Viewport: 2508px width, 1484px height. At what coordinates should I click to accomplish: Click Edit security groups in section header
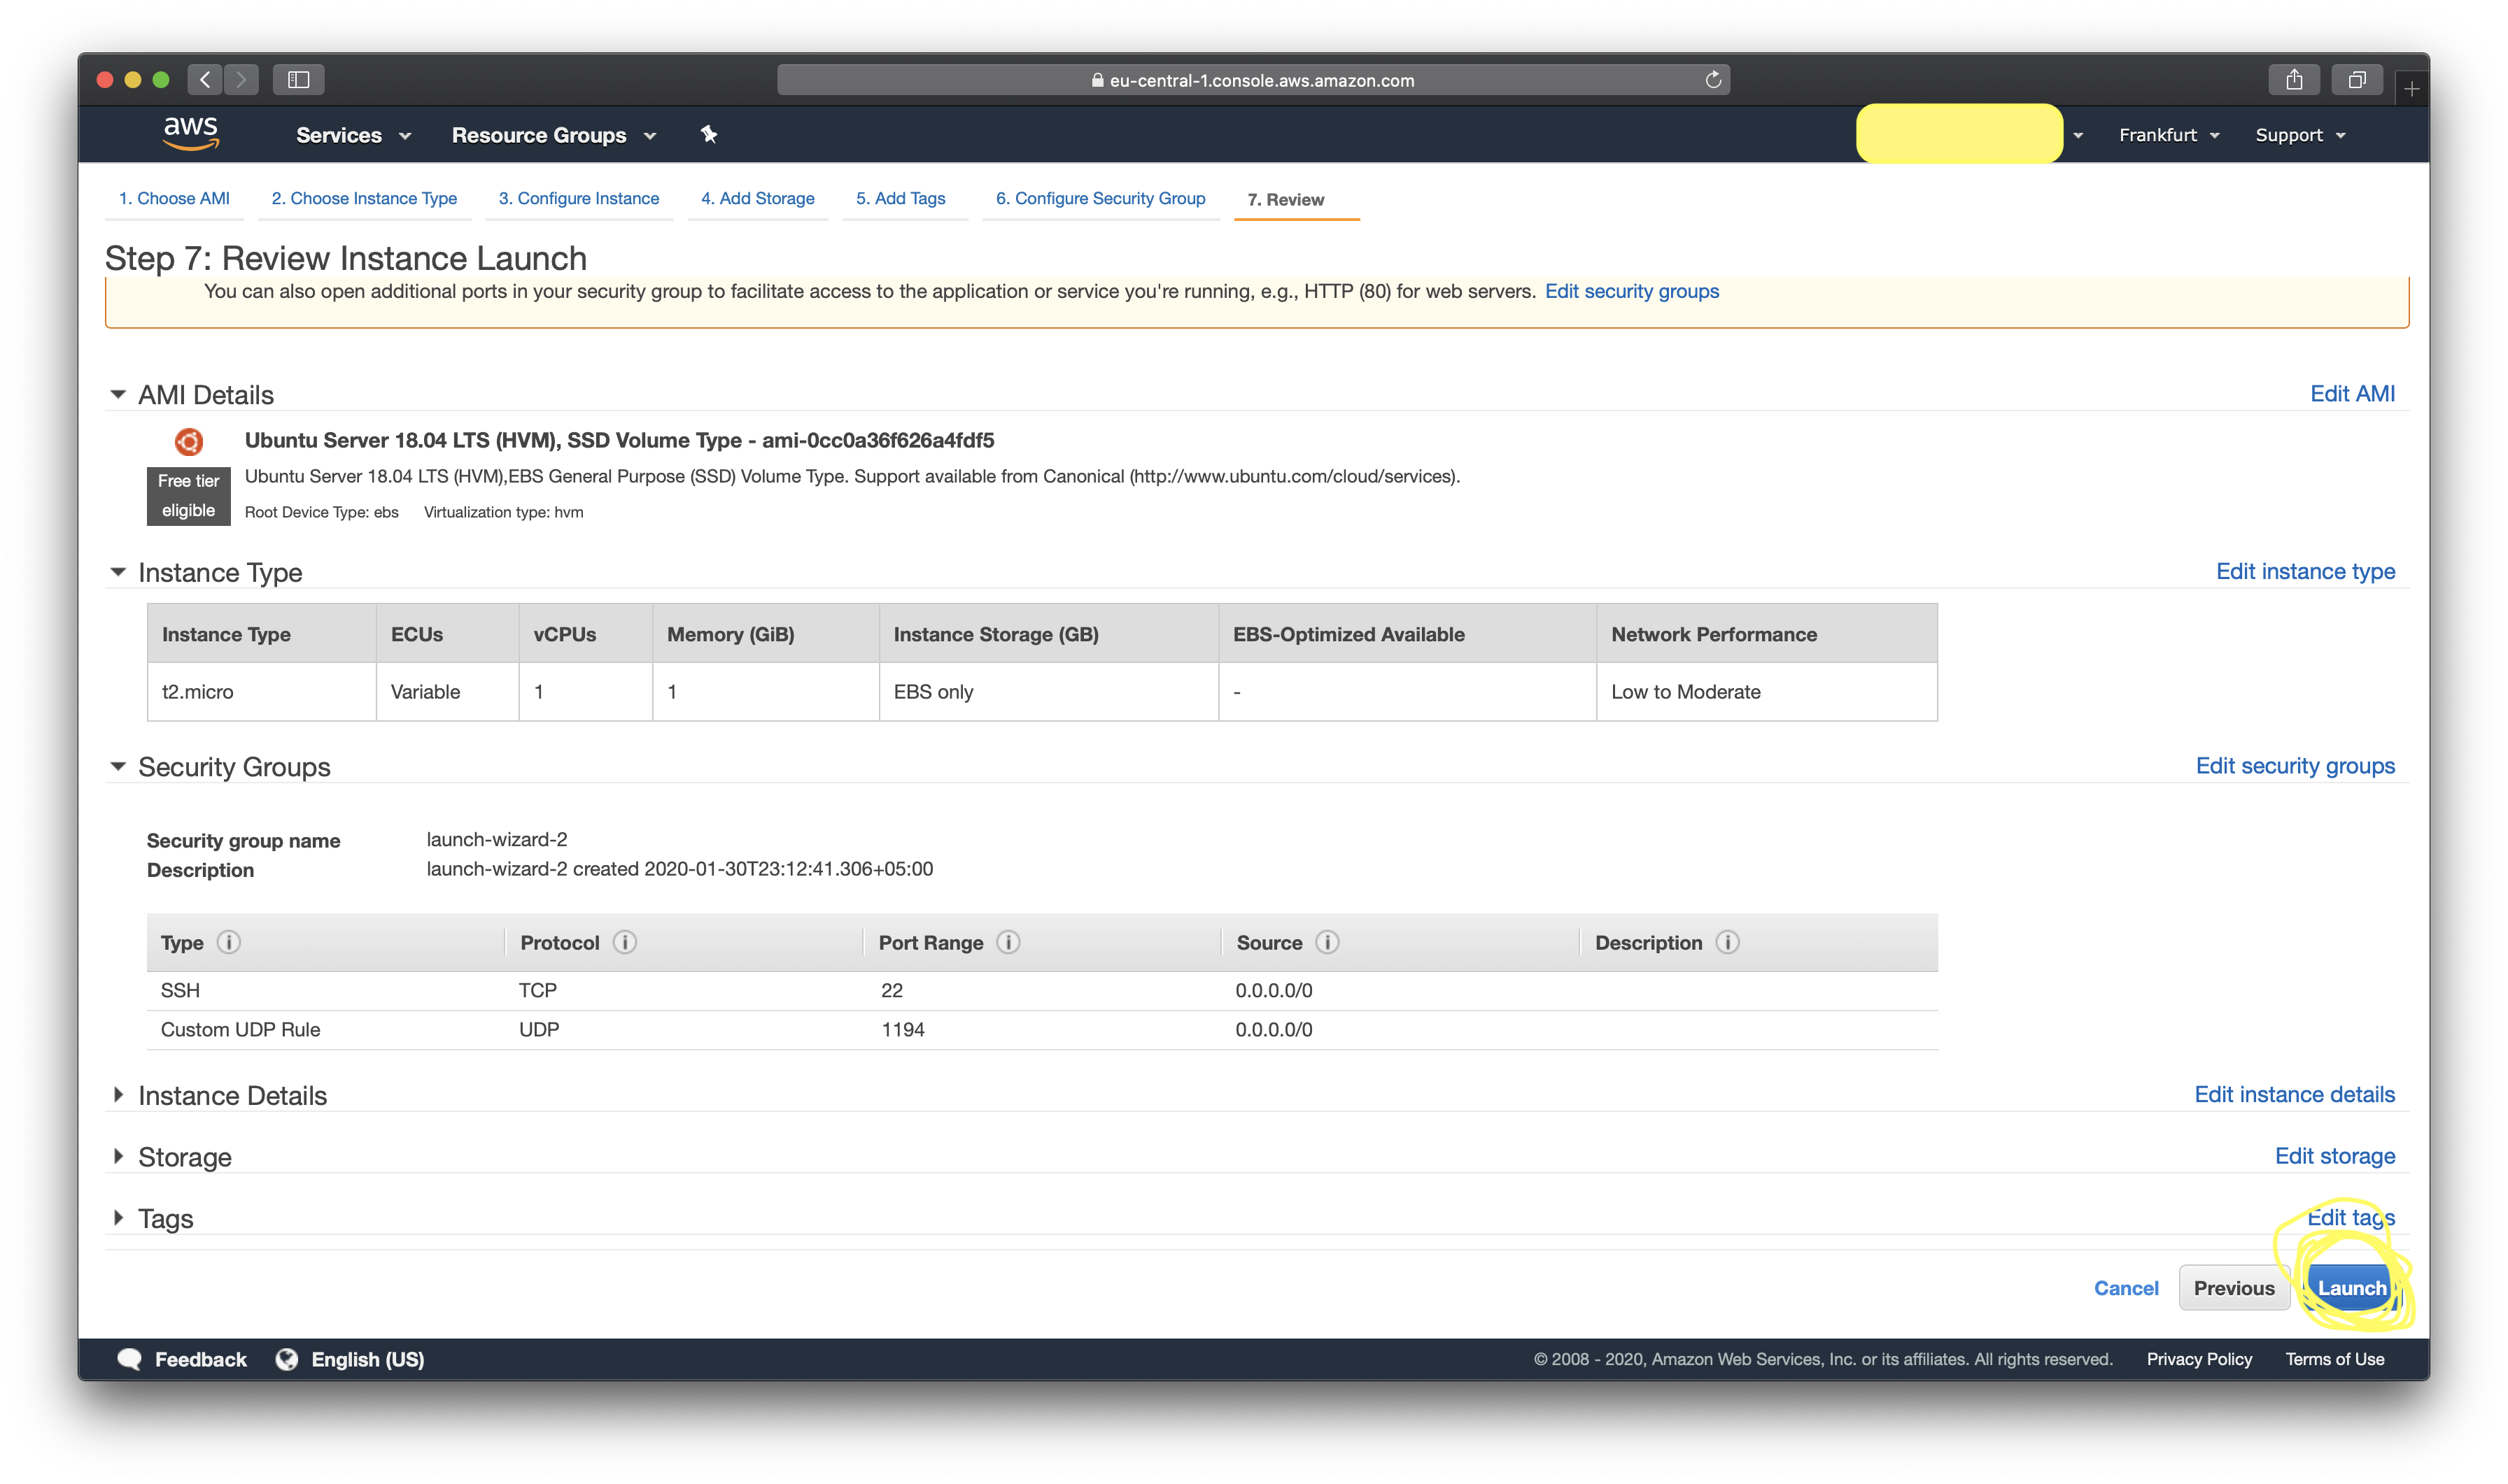[2295, 766]
